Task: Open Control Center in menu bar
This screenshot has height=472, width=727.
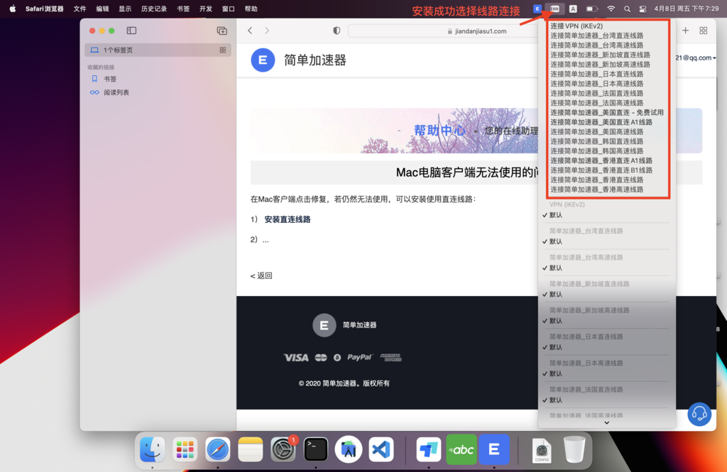Action: [x=643, y=9]
